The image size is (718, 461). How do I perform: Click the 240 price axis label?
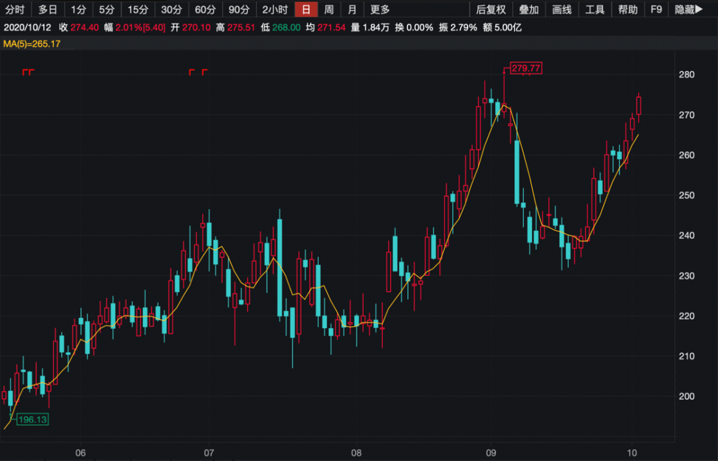click(x=686, y=235)
